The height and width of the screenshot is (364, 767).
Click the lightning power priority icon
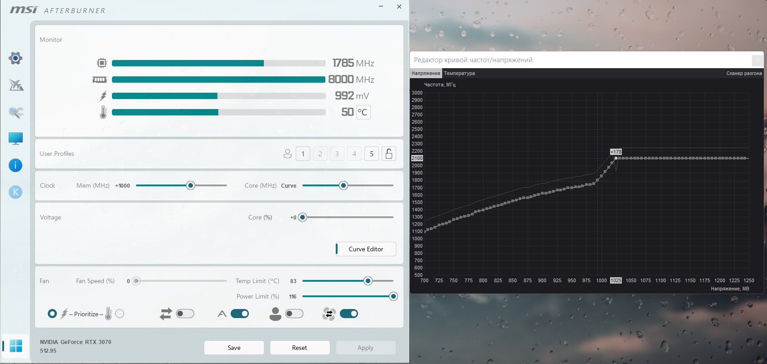pyautogui.click(x=64, y=314)
